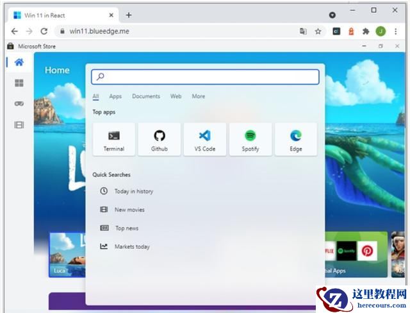
Task: Click the orange extension icon
Action: pyautogui.click(x=351, y=31)
